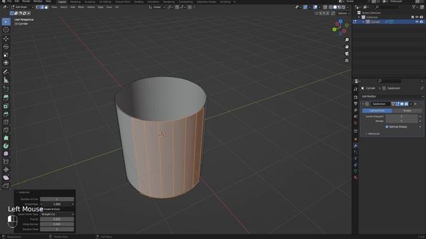Select the Shrink/Fatten tool
Image resolution: width=426 pixels, height=239 pixels.
pos(6,170)
